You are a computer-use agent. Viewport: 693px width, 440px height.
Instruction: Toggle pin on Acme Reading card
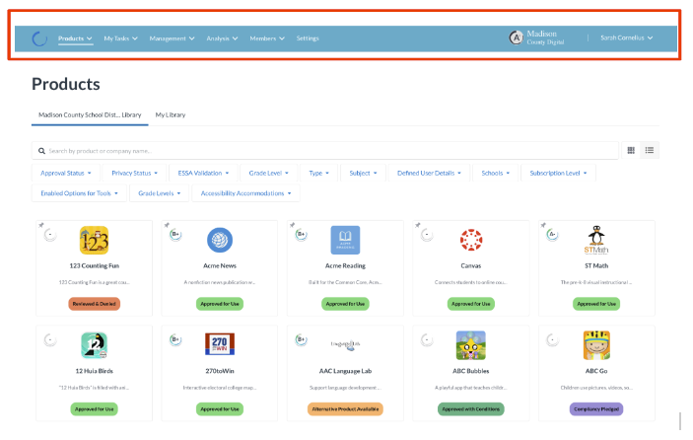[292, 225]
